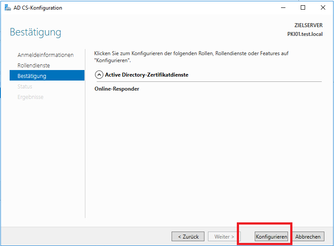
Task: Minimize the AD CS-Konfiguration window
Action: 282,7
